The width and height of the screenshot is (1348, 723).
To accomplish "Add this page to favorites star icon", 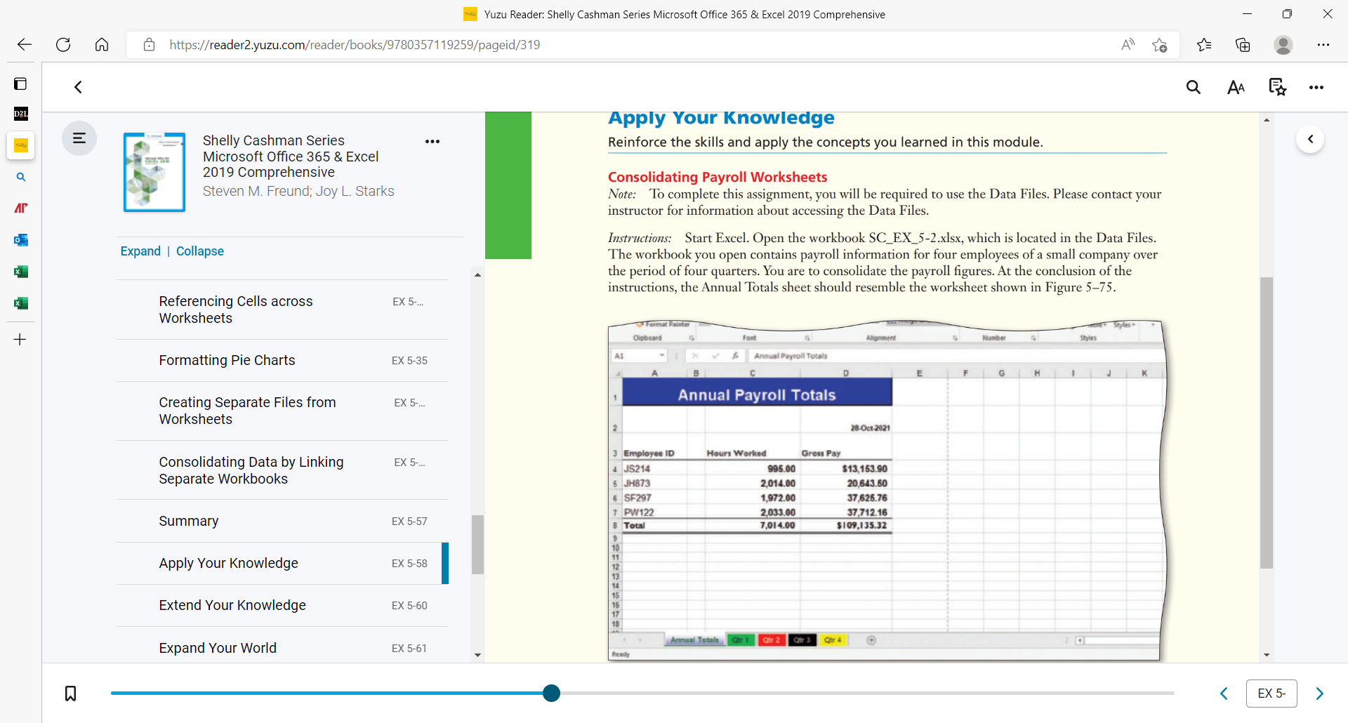I will [x=1160, y=45].
